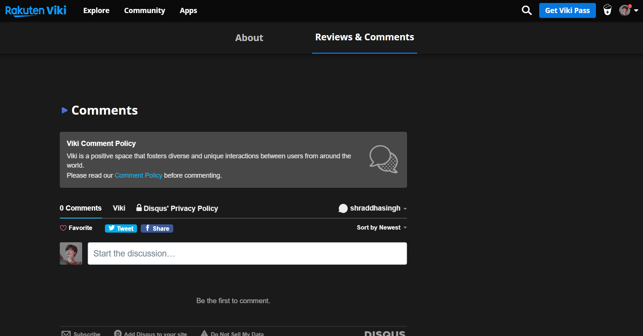This screenshot has width=643, height=336.
Task: Open Disqus' Privacy Policy link
Action: click(x=180, y=208)
